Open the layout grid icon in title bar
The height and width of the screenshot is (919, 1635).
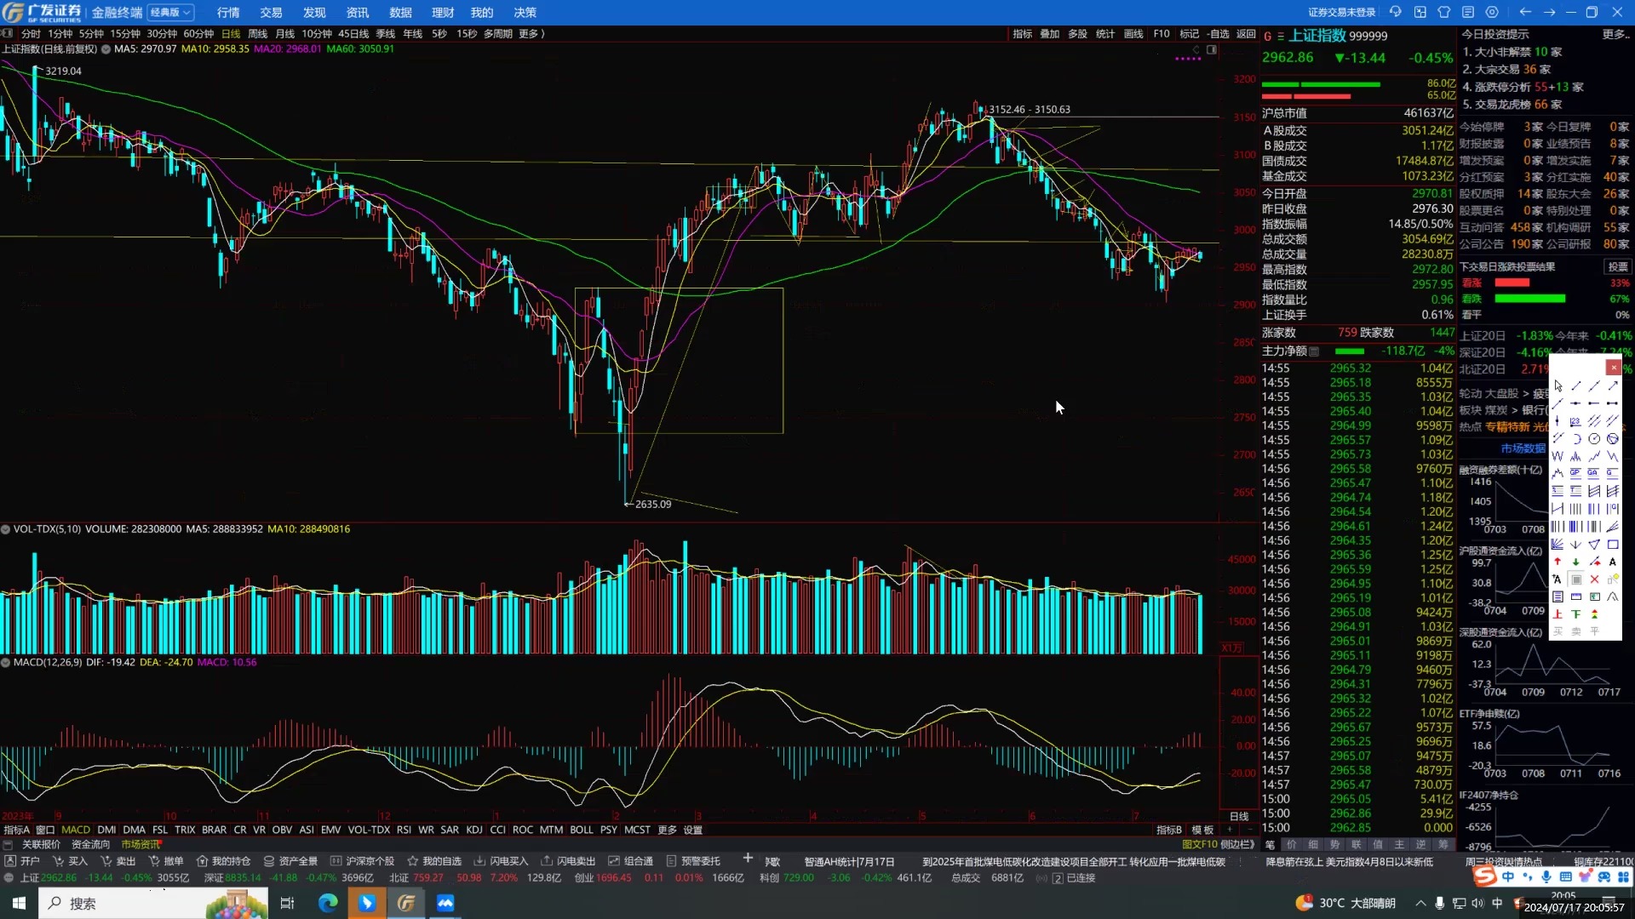click(x=1420, y=12)
